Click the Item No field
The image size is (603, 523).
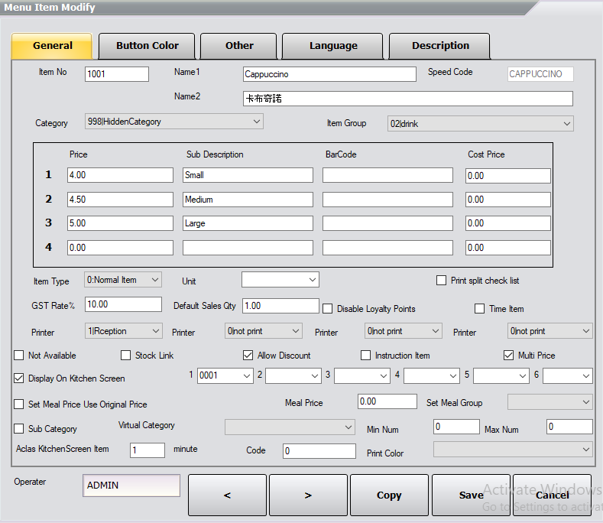[x=116, y=74]
